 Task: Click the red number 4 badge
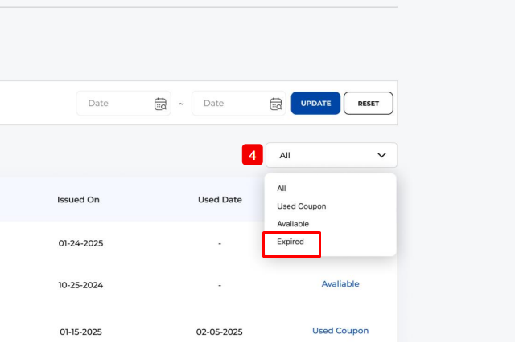(x=253, y=155)
